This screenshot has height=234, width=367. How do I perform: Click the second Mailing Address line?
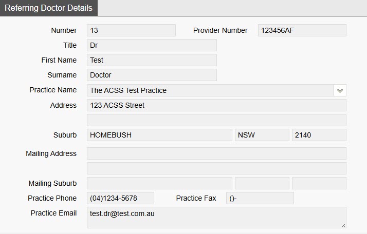coord(216,168)
